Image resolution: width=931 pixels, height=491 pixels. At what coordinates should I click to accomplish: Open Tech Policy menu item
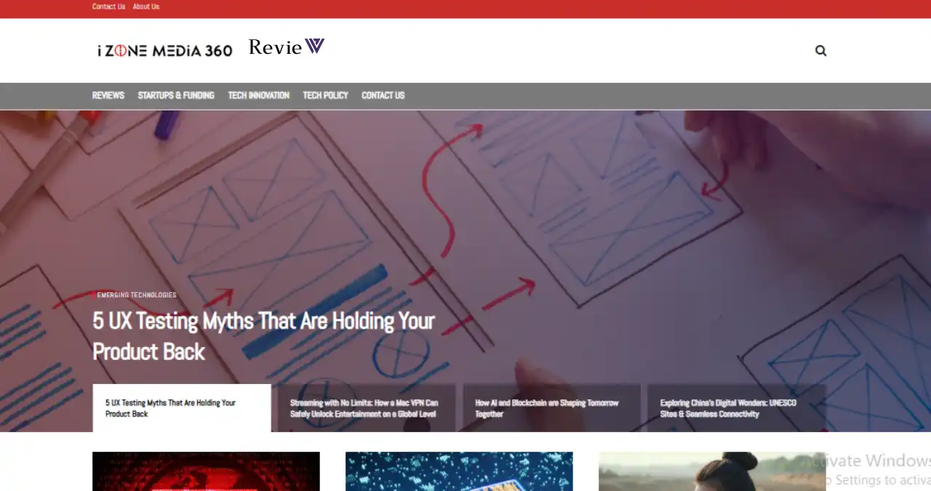coord(326,95)
